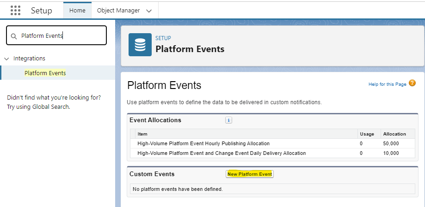
Task: Click the Platform Events database icon
Action: 140,45
